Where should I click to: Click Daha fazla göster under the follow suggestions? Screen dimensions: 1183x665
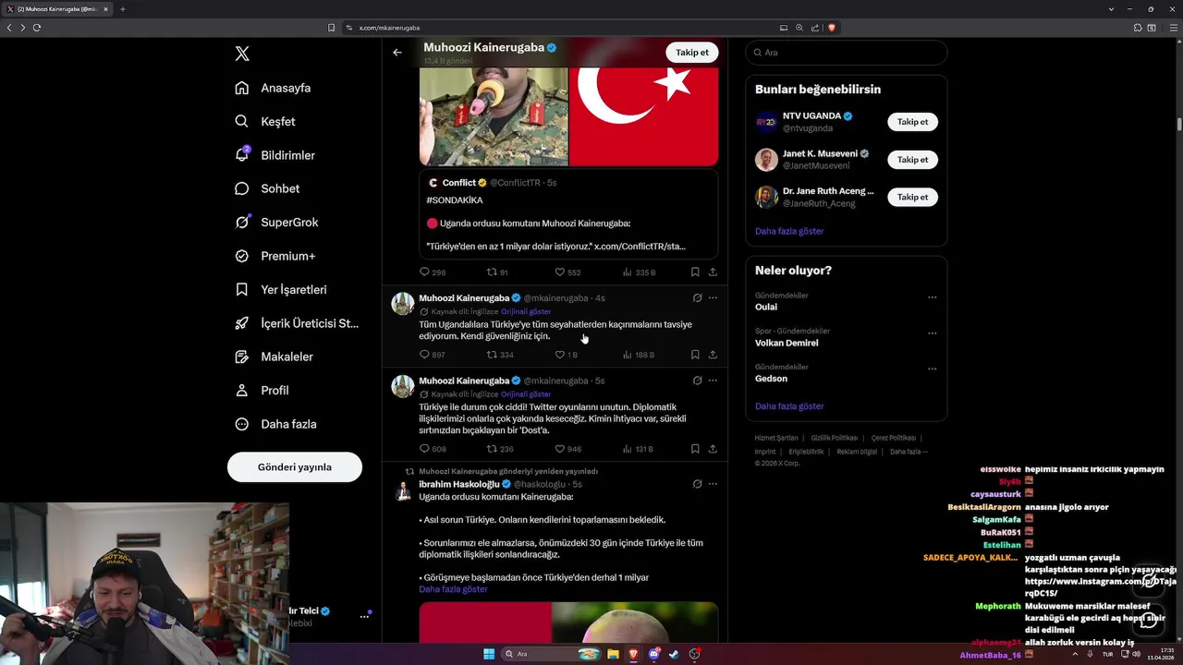coord(789,231)
